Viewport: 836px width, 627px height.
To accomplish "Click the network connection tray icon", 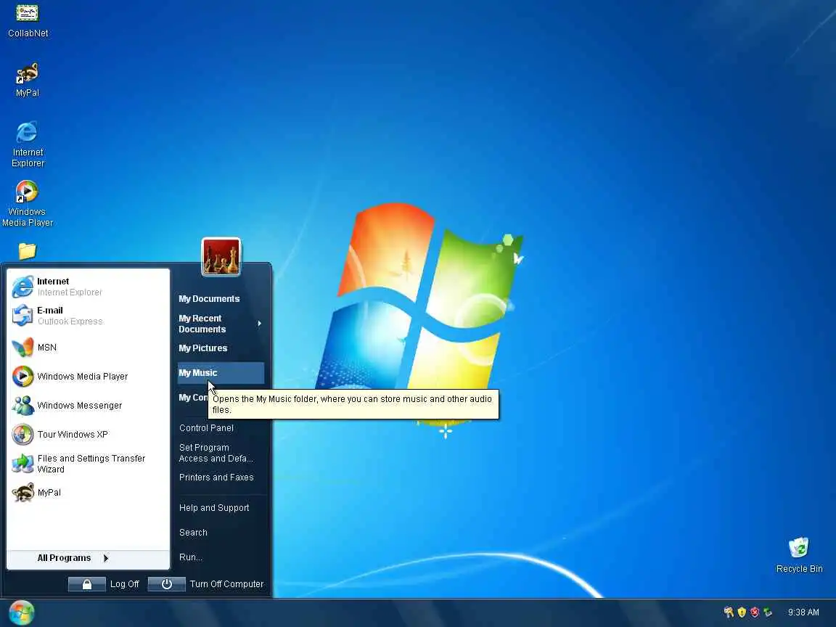I will click(768, 612).
